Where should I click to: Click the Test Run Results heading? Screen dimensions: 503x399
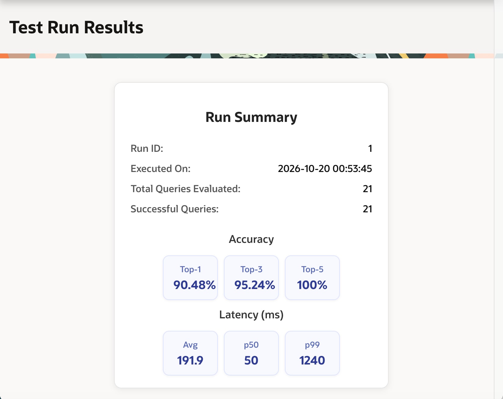click(x=76, y=27)
